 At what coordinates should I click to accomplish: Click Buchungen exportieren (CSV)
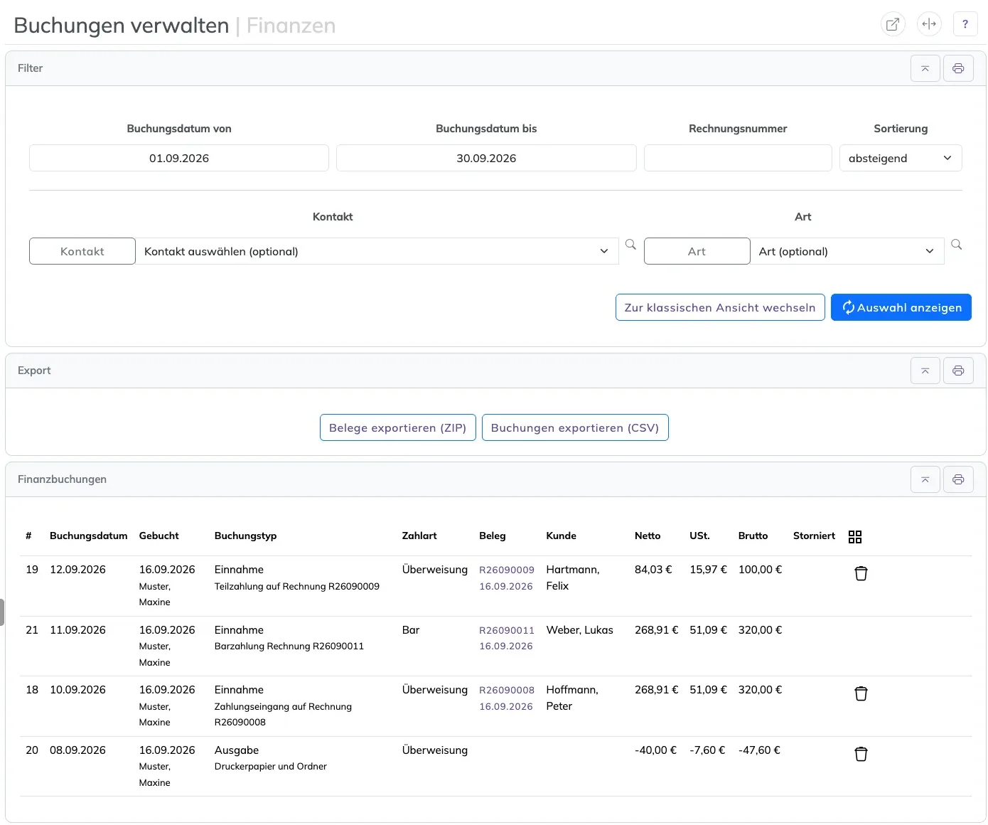click(575, 427)
